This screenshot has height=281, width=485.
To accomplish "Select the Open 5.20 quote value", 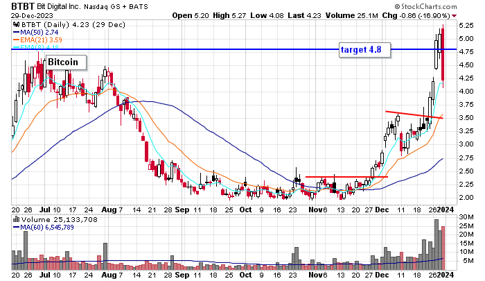I will tap(191, 15).
